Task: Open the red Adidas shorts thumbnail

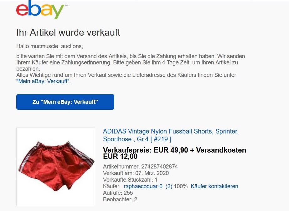Action: pyautogui.click(x=56, y=167)
